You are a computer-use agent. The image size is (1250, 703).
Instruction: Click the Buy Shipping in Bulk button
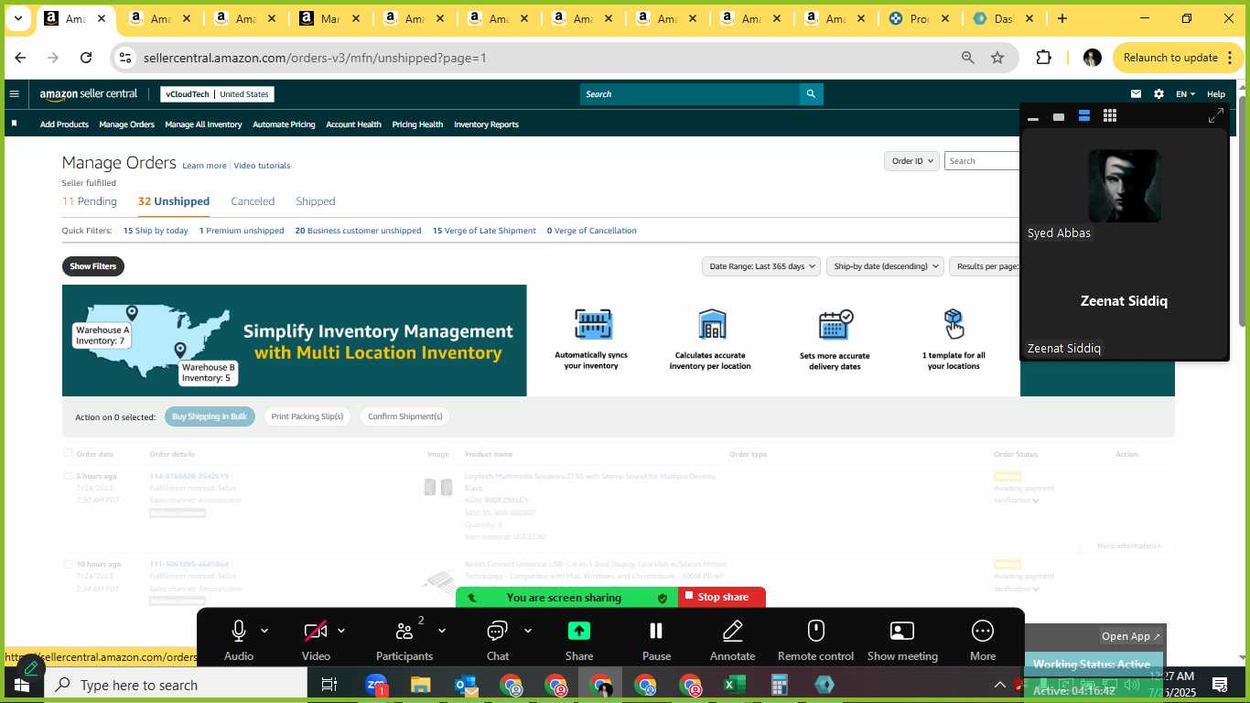coord(210,416)
